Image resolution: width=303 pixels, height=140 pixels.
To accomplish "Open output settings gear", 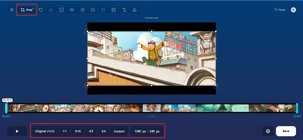I will coord(268,131).
